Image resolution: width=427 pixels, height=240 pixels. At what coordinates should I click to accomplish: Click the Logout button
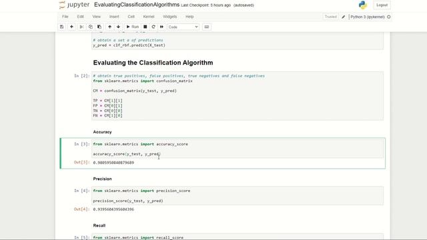coord(382,5)
